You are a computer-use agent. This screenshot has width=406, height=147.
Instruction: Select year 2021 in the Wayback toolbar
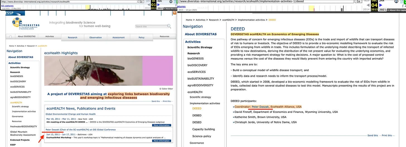point(383,9)
